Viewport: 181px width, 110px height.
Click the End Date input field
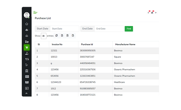[109, 29]
